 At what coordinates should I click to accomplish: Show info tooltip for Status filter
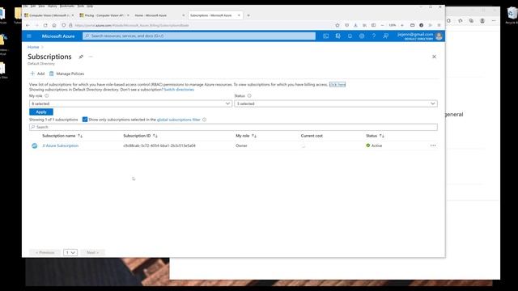pyautogui.click(x=249, y=95)
